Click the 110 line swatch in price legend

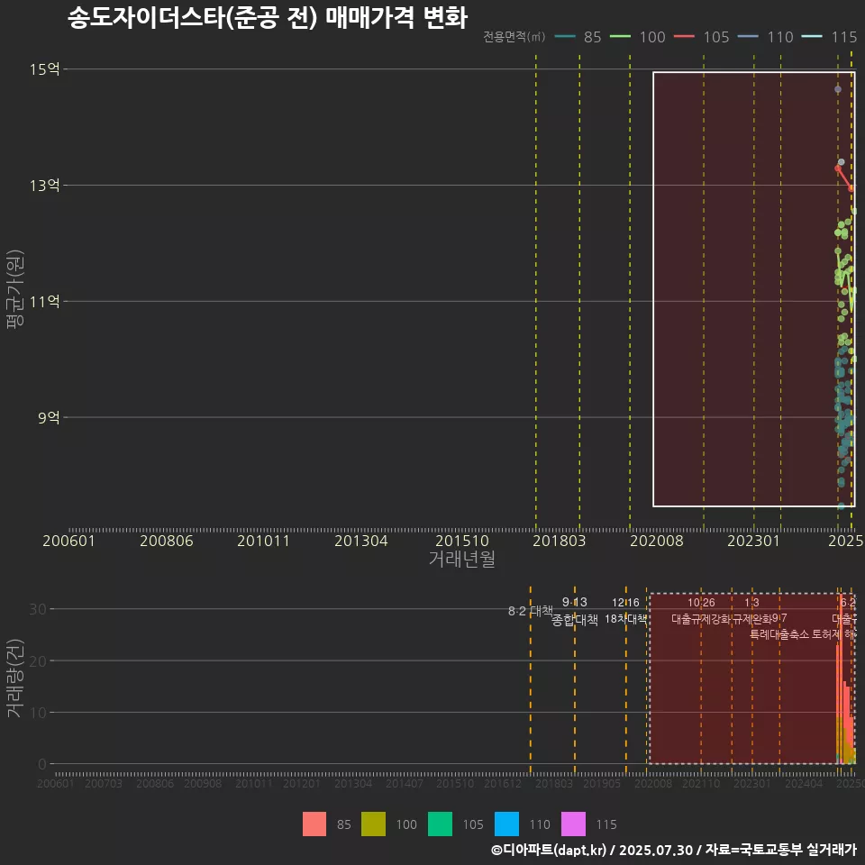coord(748,37)
